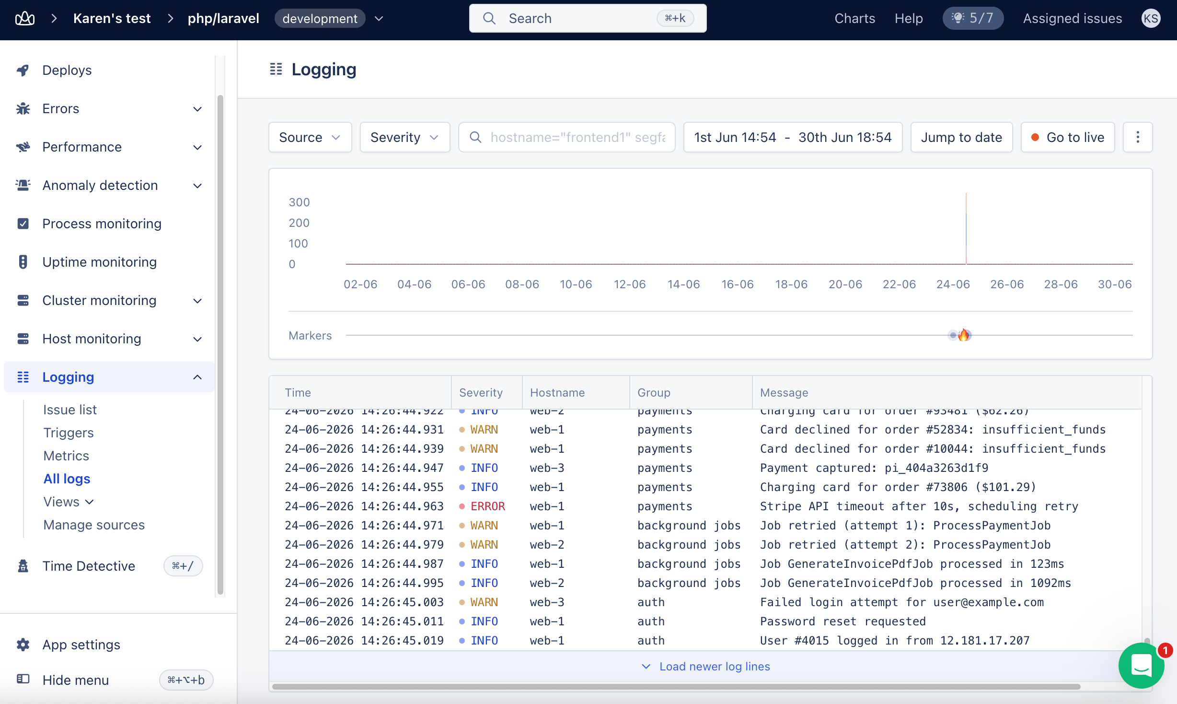The height and width of the screenshot is (704, 1177).
Task: Open Metrics under Logging
Action: coord(66,456)
